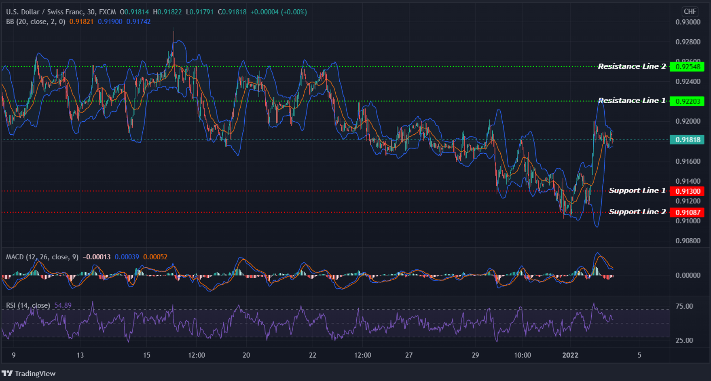Select the Support Line 1 price label 0.91300
Viewport: 711px width, 381px height.
(x=688, y=190)
